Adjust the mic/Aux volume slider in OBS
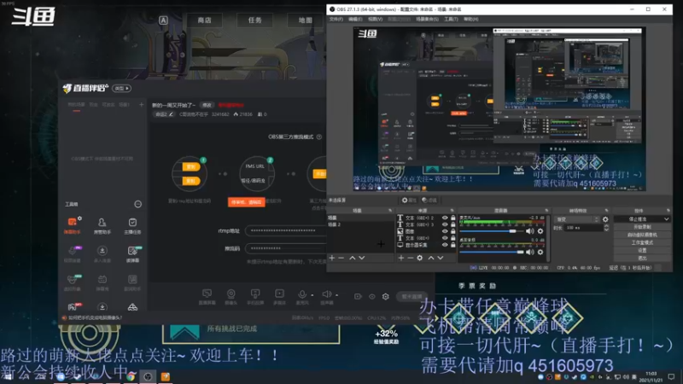Viewport: 683px width, 384px height. (492, 231)
